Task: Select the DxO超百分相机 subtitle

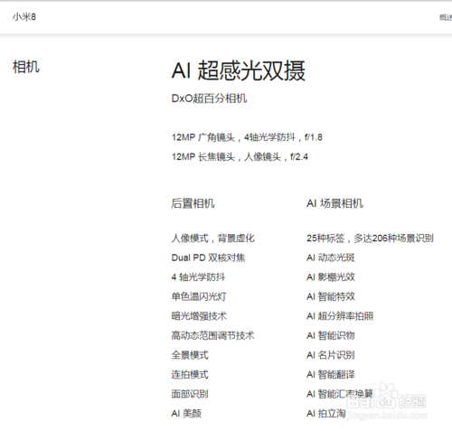Action: (209, 98)
